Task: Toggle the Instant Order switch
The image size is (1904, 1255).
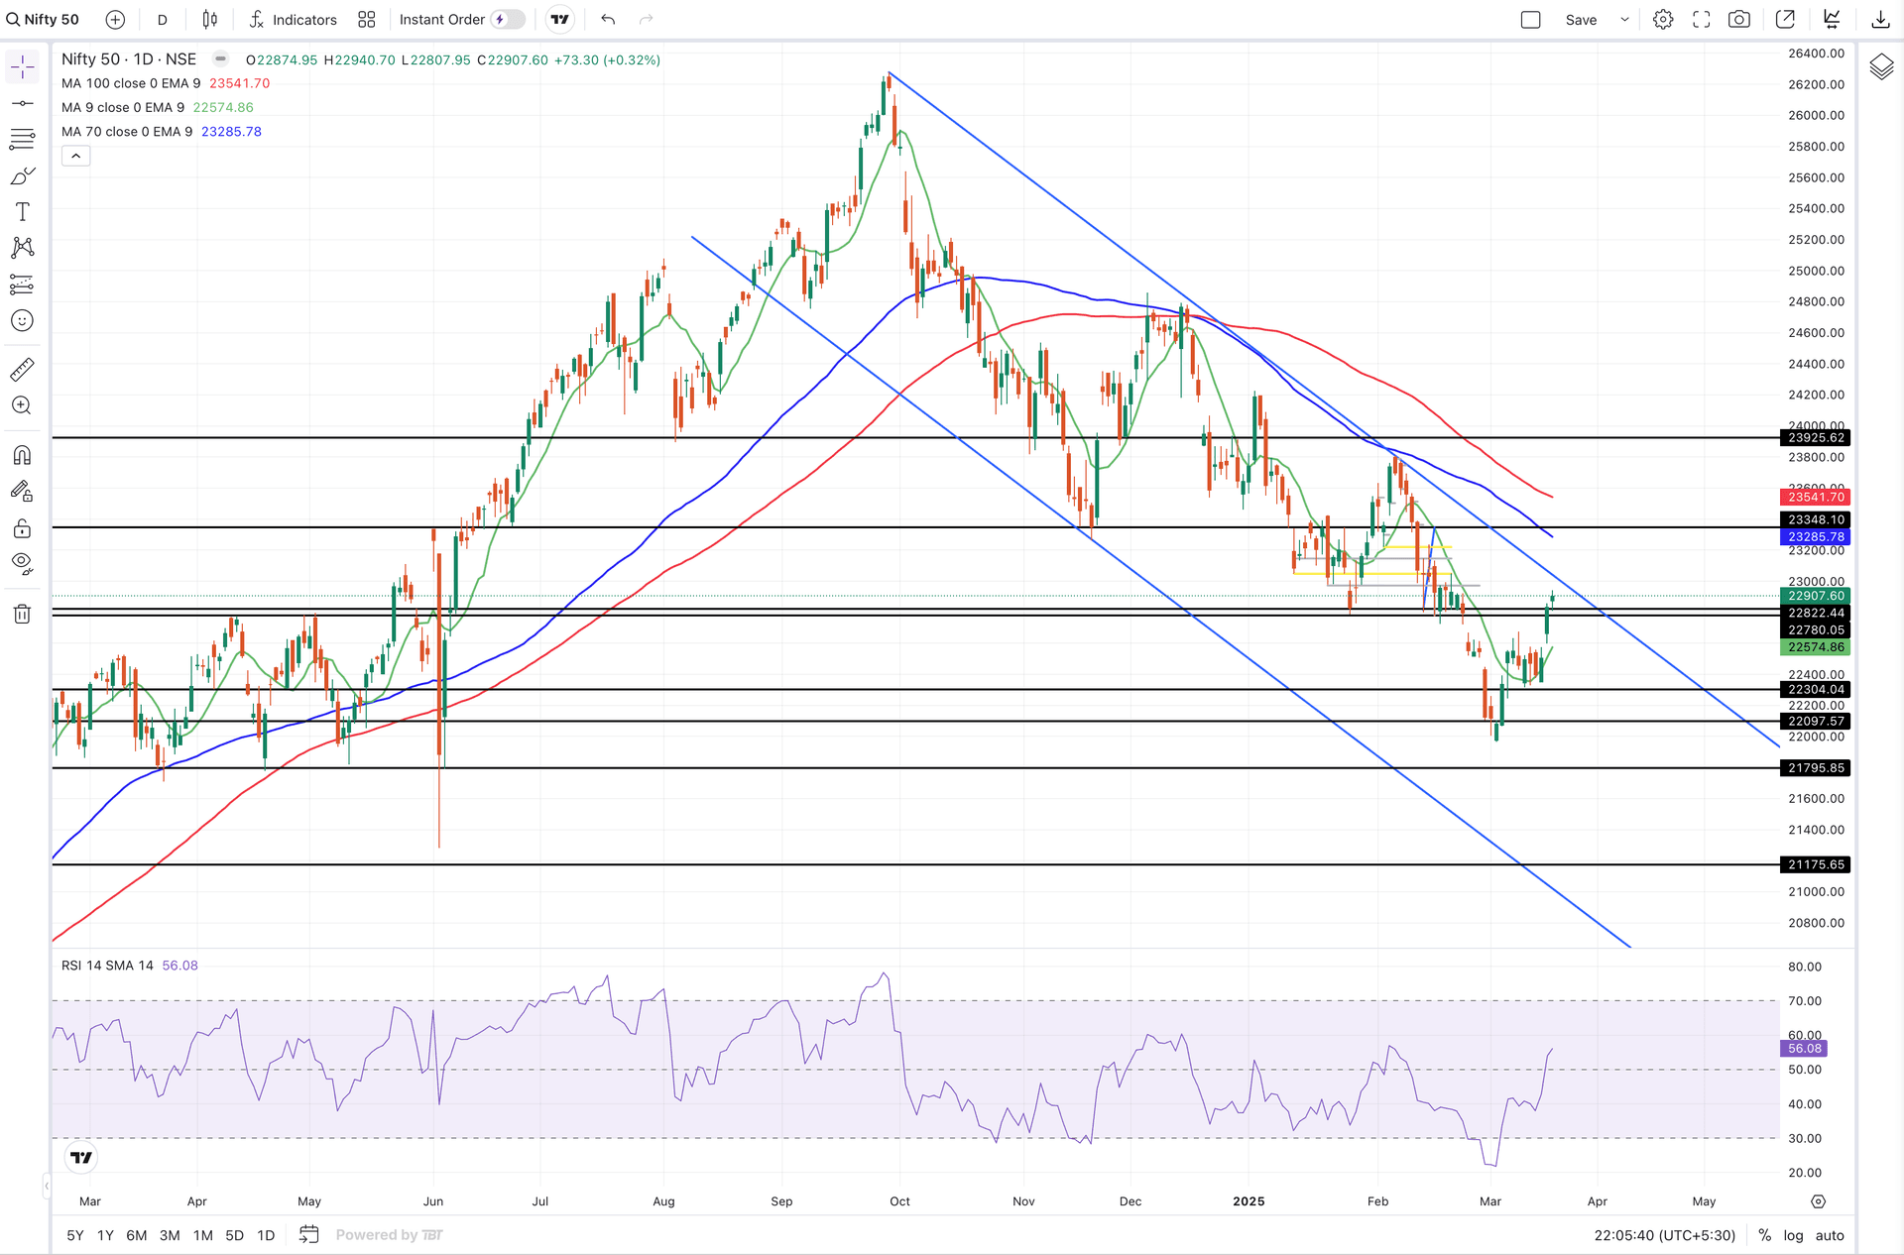Action: [508, 20]
